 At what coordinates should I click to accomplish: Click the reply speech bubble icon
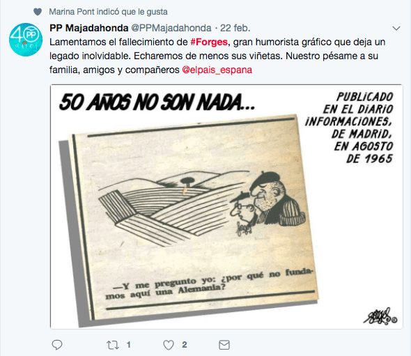pos(57,345)
